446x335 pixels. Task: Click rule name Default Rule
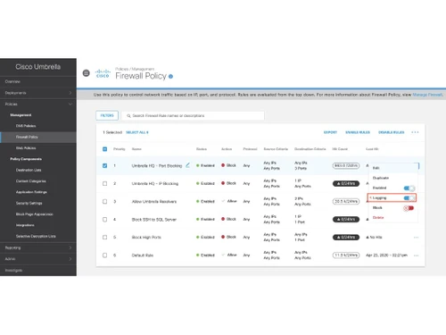click(x=143, y=255)
